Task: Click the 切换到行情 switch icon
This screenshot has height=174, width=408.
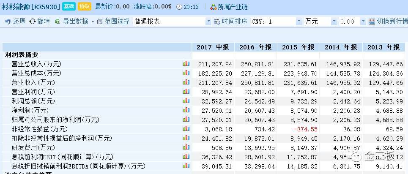Action: [x=372, y=22]
